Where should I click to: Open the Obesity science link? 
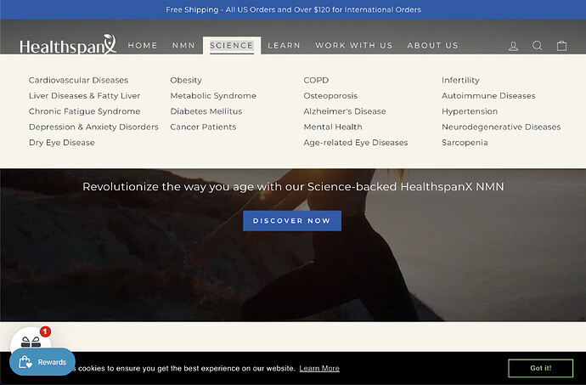(186, 80)
